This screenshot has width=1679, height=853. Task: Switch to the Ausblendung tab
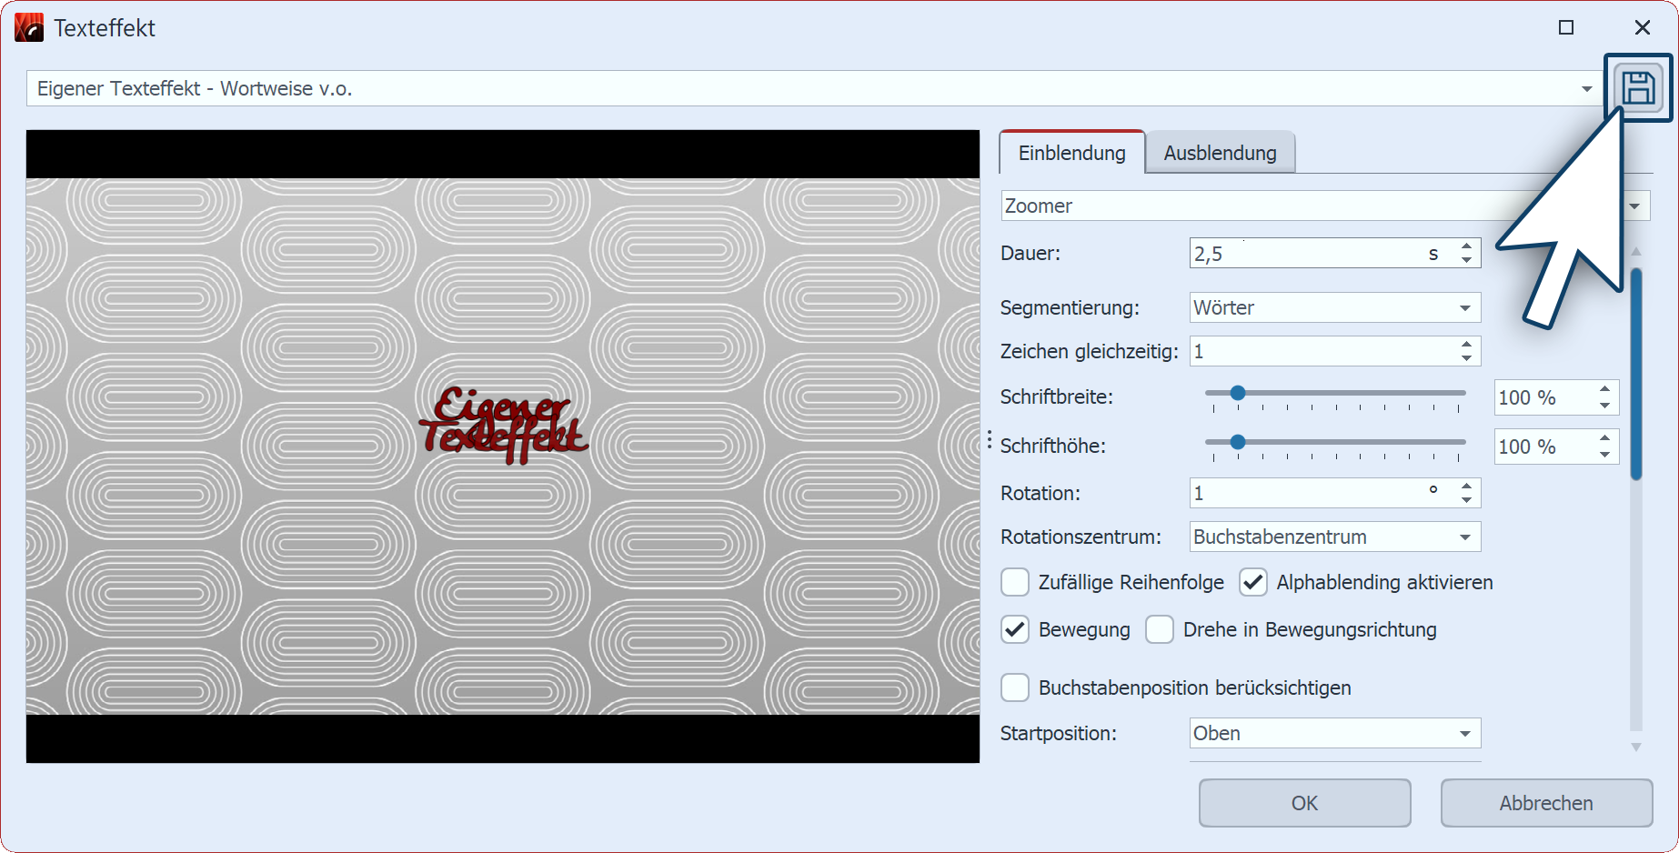pos(1220,153)
